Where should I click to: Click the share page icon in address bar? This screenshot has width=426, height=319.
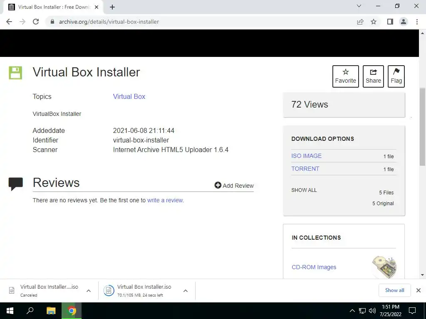(x=360, y=22)
